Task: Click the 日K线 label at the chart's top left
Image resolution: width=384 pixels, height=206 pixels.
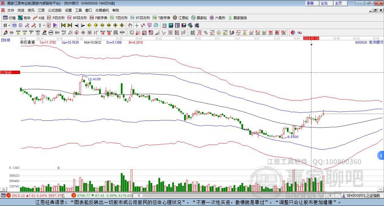Action: click(x=6, y=40)
